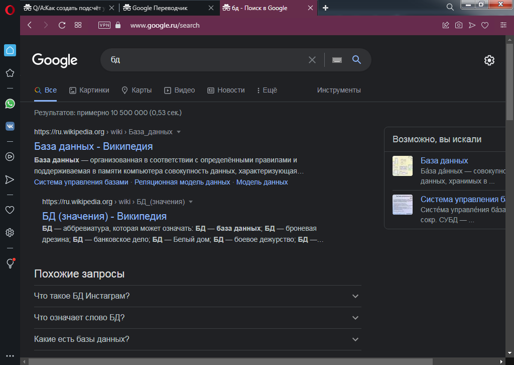This screenshot has width=514, height=365.
Task: Click the padlock site security icon
Action: tap(118, 25)
